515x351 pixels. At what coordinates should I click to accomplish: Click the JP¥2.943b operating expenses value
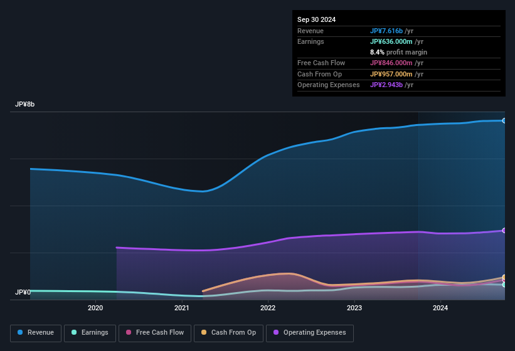[x=386, y=85]
